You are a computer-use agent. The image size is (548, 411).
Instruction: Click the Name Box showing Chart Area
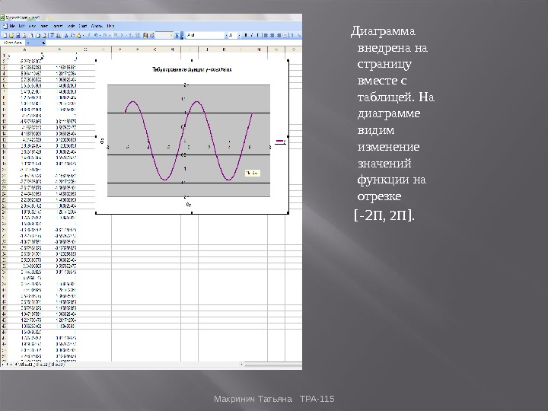[13, 43]
